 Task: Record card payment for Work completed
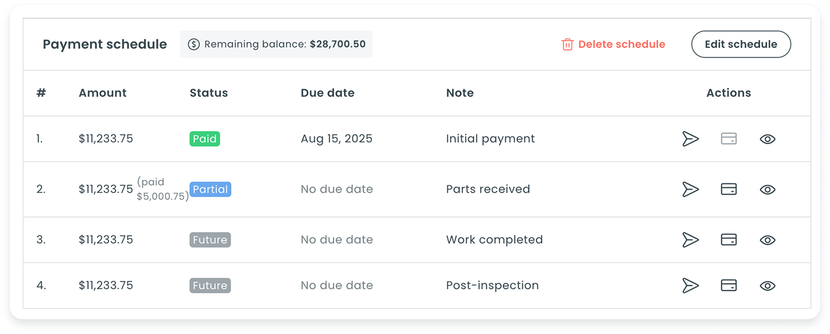(x=729, y=240)
